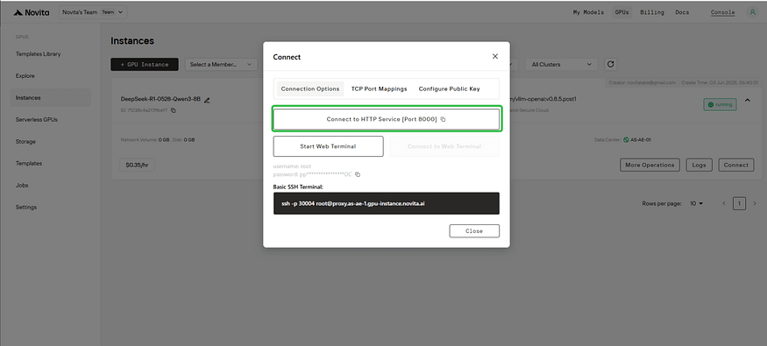The height and width of the screenshot is (346, 767).
Task: Go to Templates in sidebar
Action: tap(28, 164)
